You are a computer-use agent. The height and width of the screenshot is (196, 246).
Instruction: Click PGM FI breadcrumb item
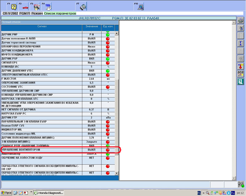[25, 13]
